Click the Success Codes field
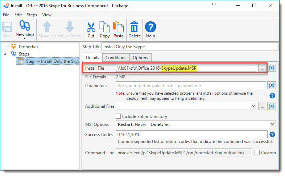Viewport: 285px width, 176px height. tap(191, 134)
